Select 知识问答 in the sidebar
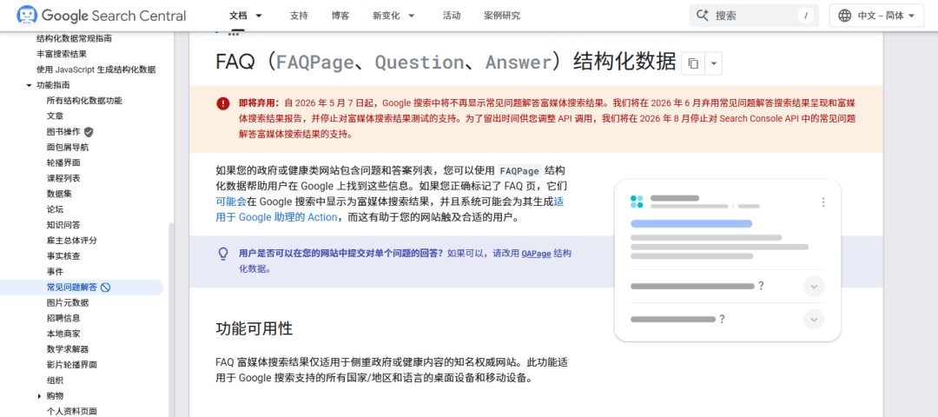938x417 pixels. tap(63, 225)
